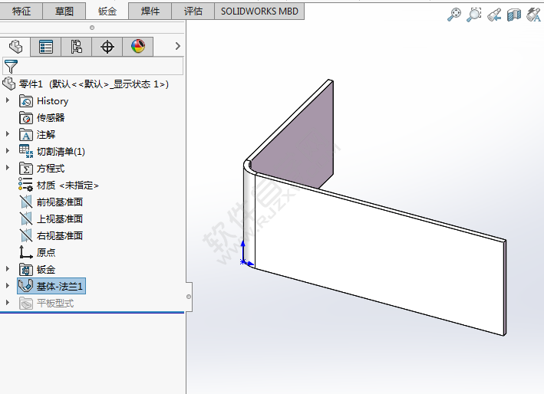Expand the 平板型式 flat pattern node
Viewport: 544px width, 394px height.
tap(8, 303)
